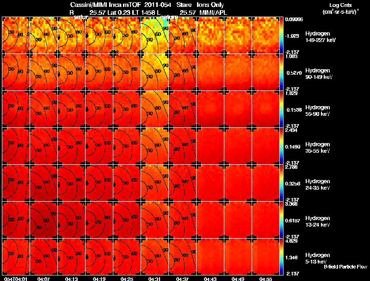This screenshot has height=281, width=370.
Task: Open the 24-35 keV image panel at 04:25
Action: [127, 183]
